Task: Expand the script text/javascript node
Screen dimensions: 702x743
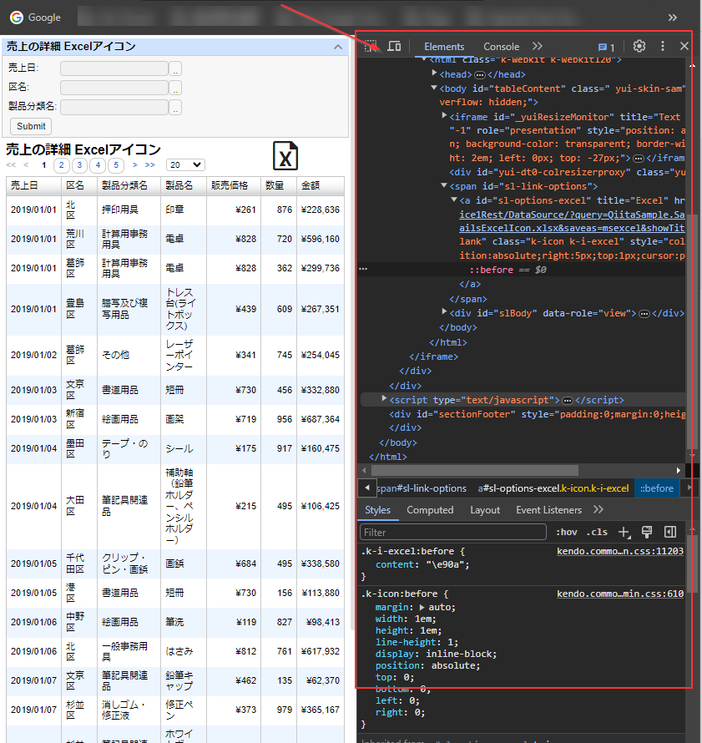Action: pyautogui.click(x=384, y=399)
